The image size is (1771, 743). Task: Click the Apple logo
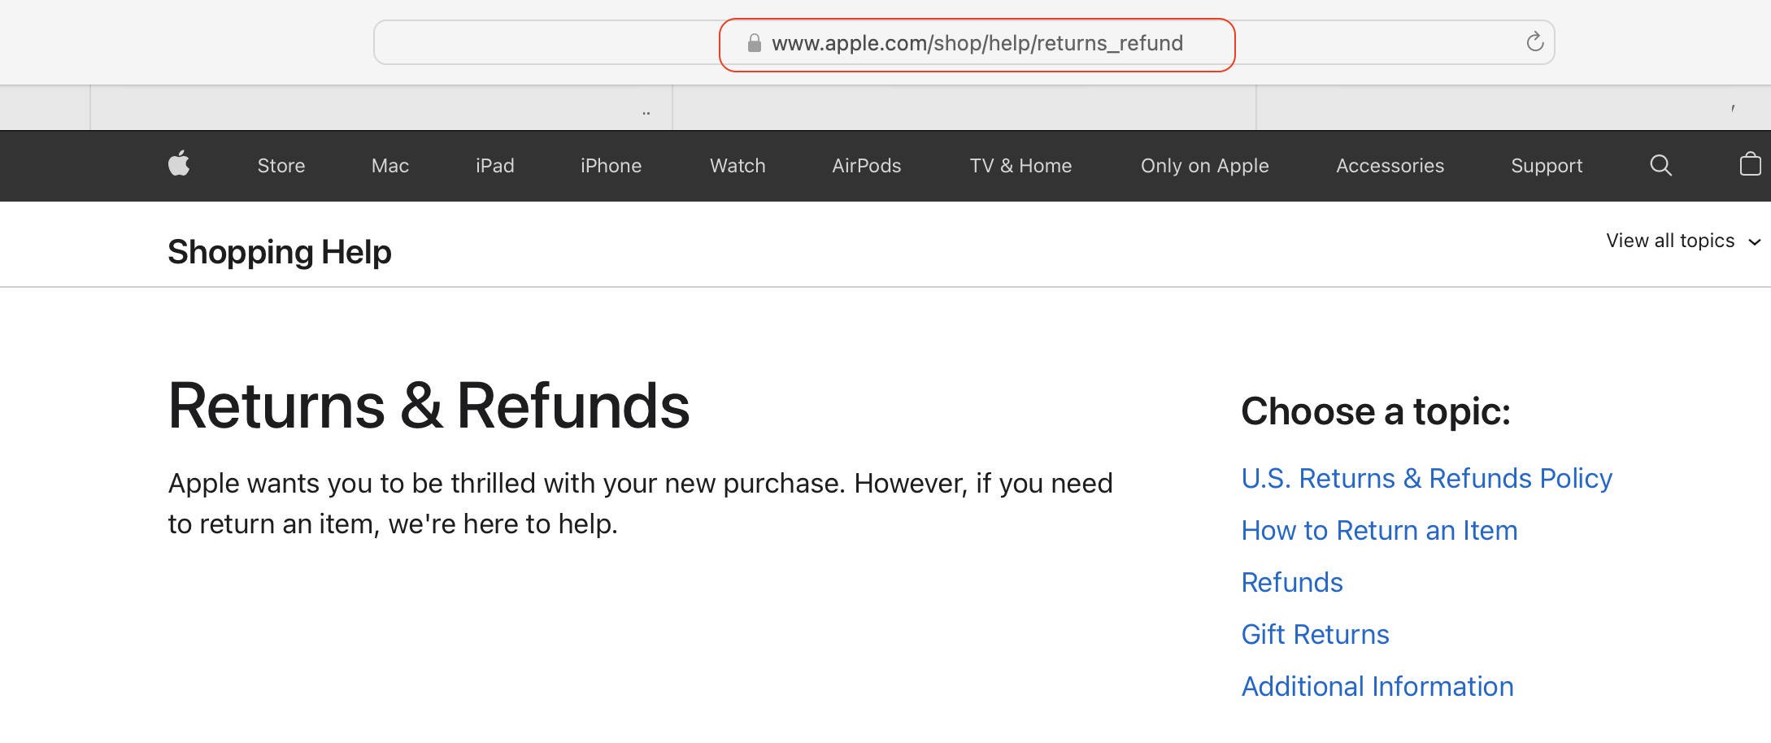pos(178,165)
